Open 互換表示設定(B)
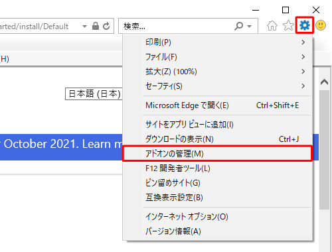This screenshot has width=332, height=252. pos(217,198)
